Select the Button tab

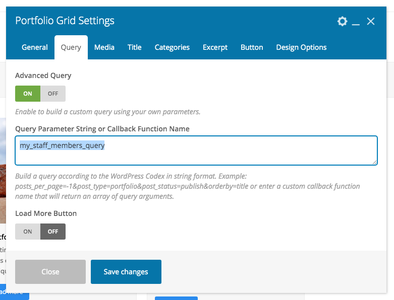pyautogui.click(x=252, y=47)
